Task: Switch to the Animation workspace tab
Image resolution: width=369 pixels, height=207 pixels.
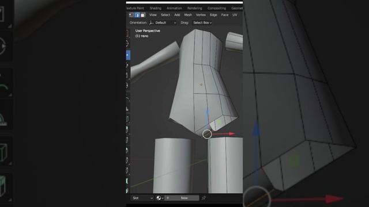Action: point(174,8)
